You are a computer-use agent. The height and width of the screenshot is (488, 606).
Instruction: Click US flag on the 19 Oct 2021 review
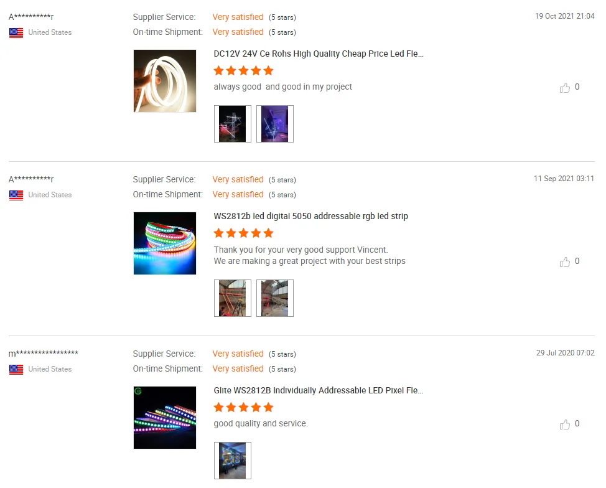[16, 33]
